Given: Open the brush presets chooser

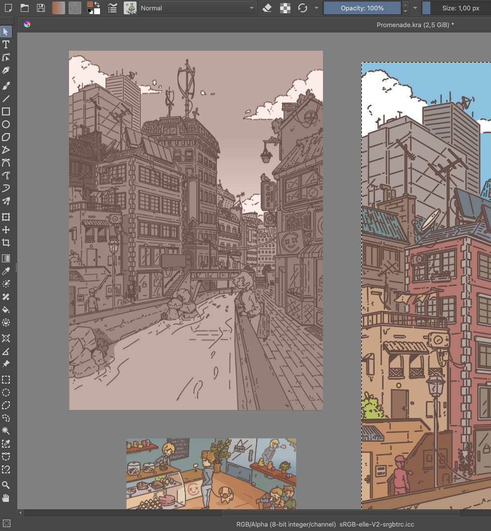Looking at the screenshot, I should 130,8.
